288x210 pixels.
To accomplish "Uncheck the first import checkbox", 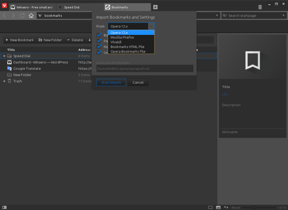I will 99,35.
